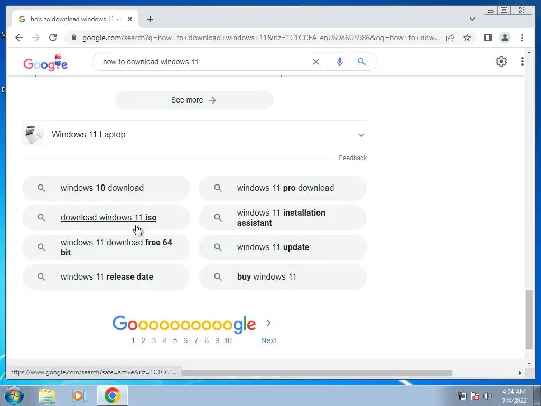Open Google quick settings gear
This screenshot has width=541, height=406.
coord(501,61)
